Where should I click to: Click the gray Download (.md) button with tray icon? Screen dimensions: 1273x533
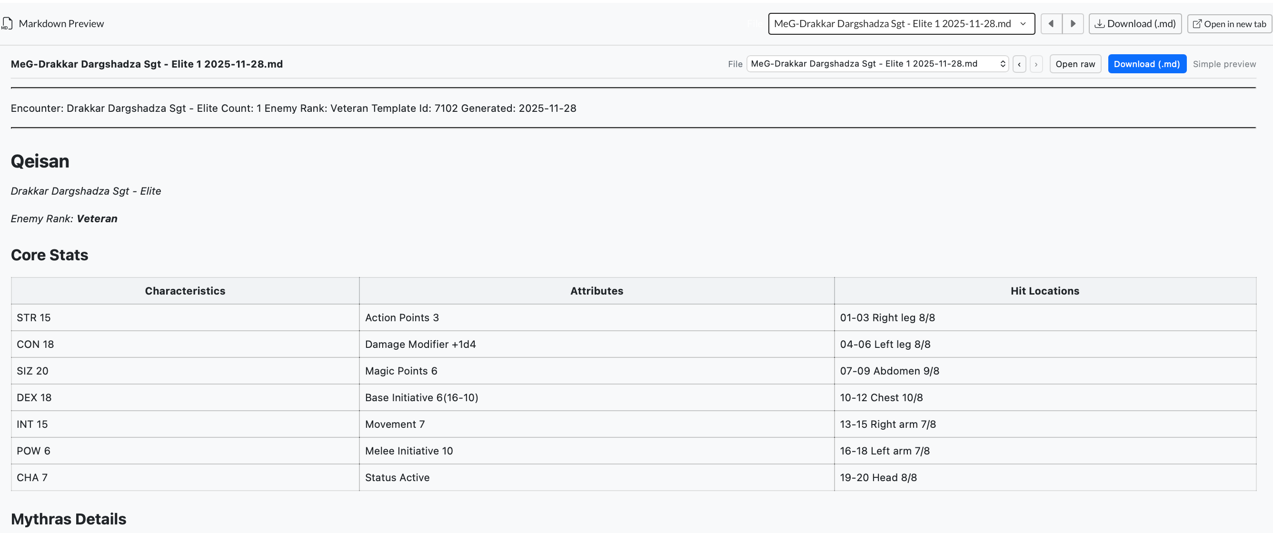click(1134, 23)
